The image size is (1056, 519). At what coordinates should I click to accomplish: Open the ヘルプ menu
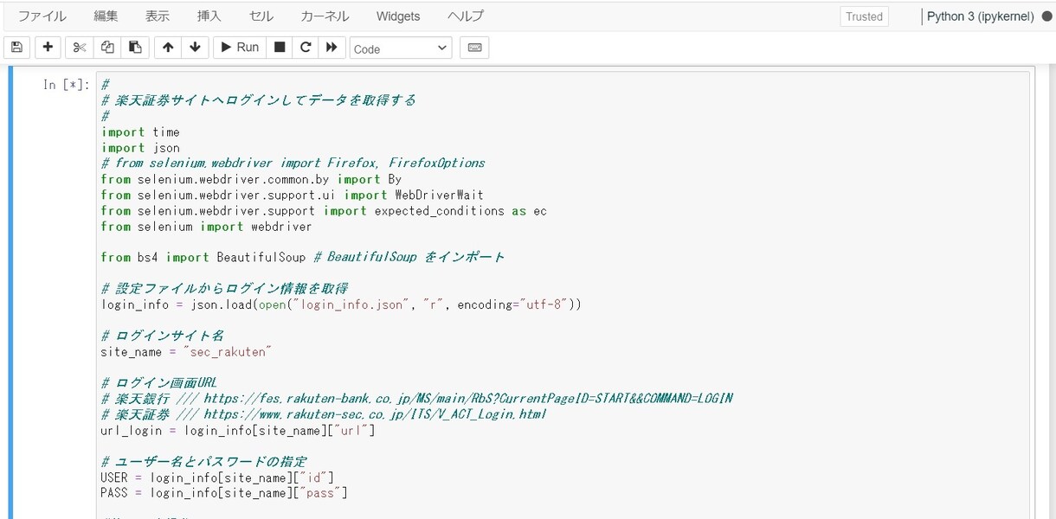click(x=466, y=16)
